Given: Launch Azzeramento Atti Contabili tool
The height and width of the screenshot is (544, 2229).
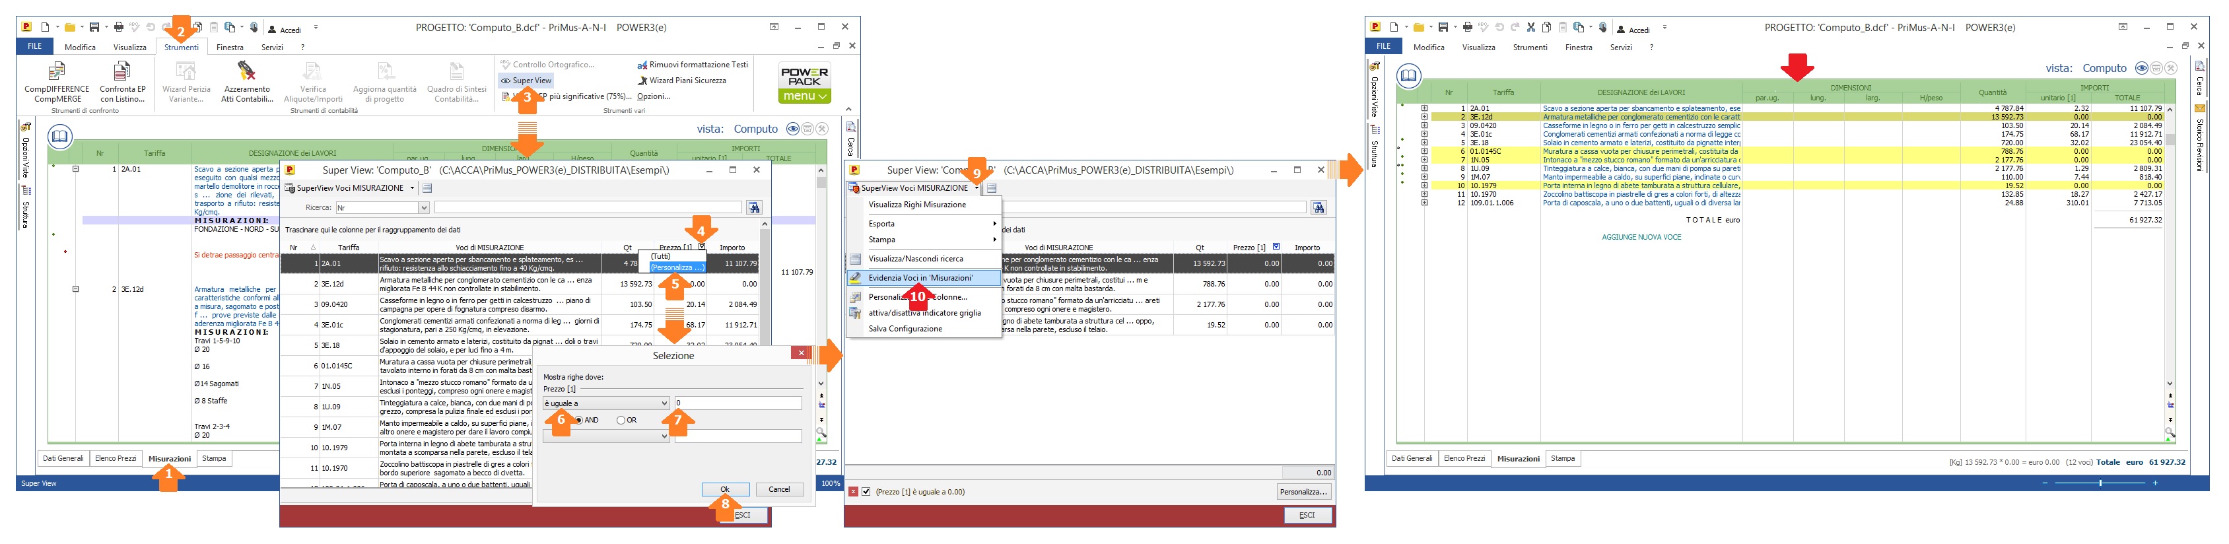Looking at the screenshot, I should tap(247, 83).
